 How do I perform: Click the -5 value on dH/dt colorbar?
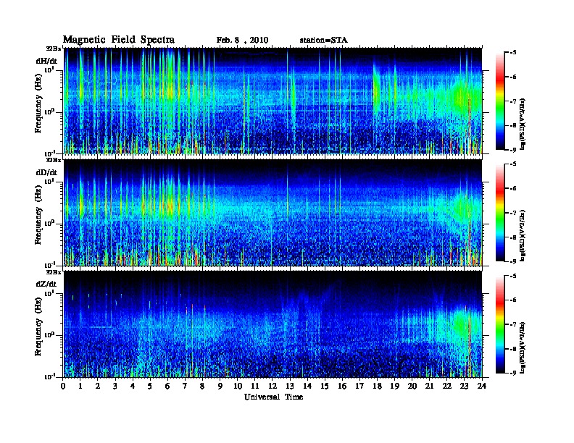tap(513, 53)
